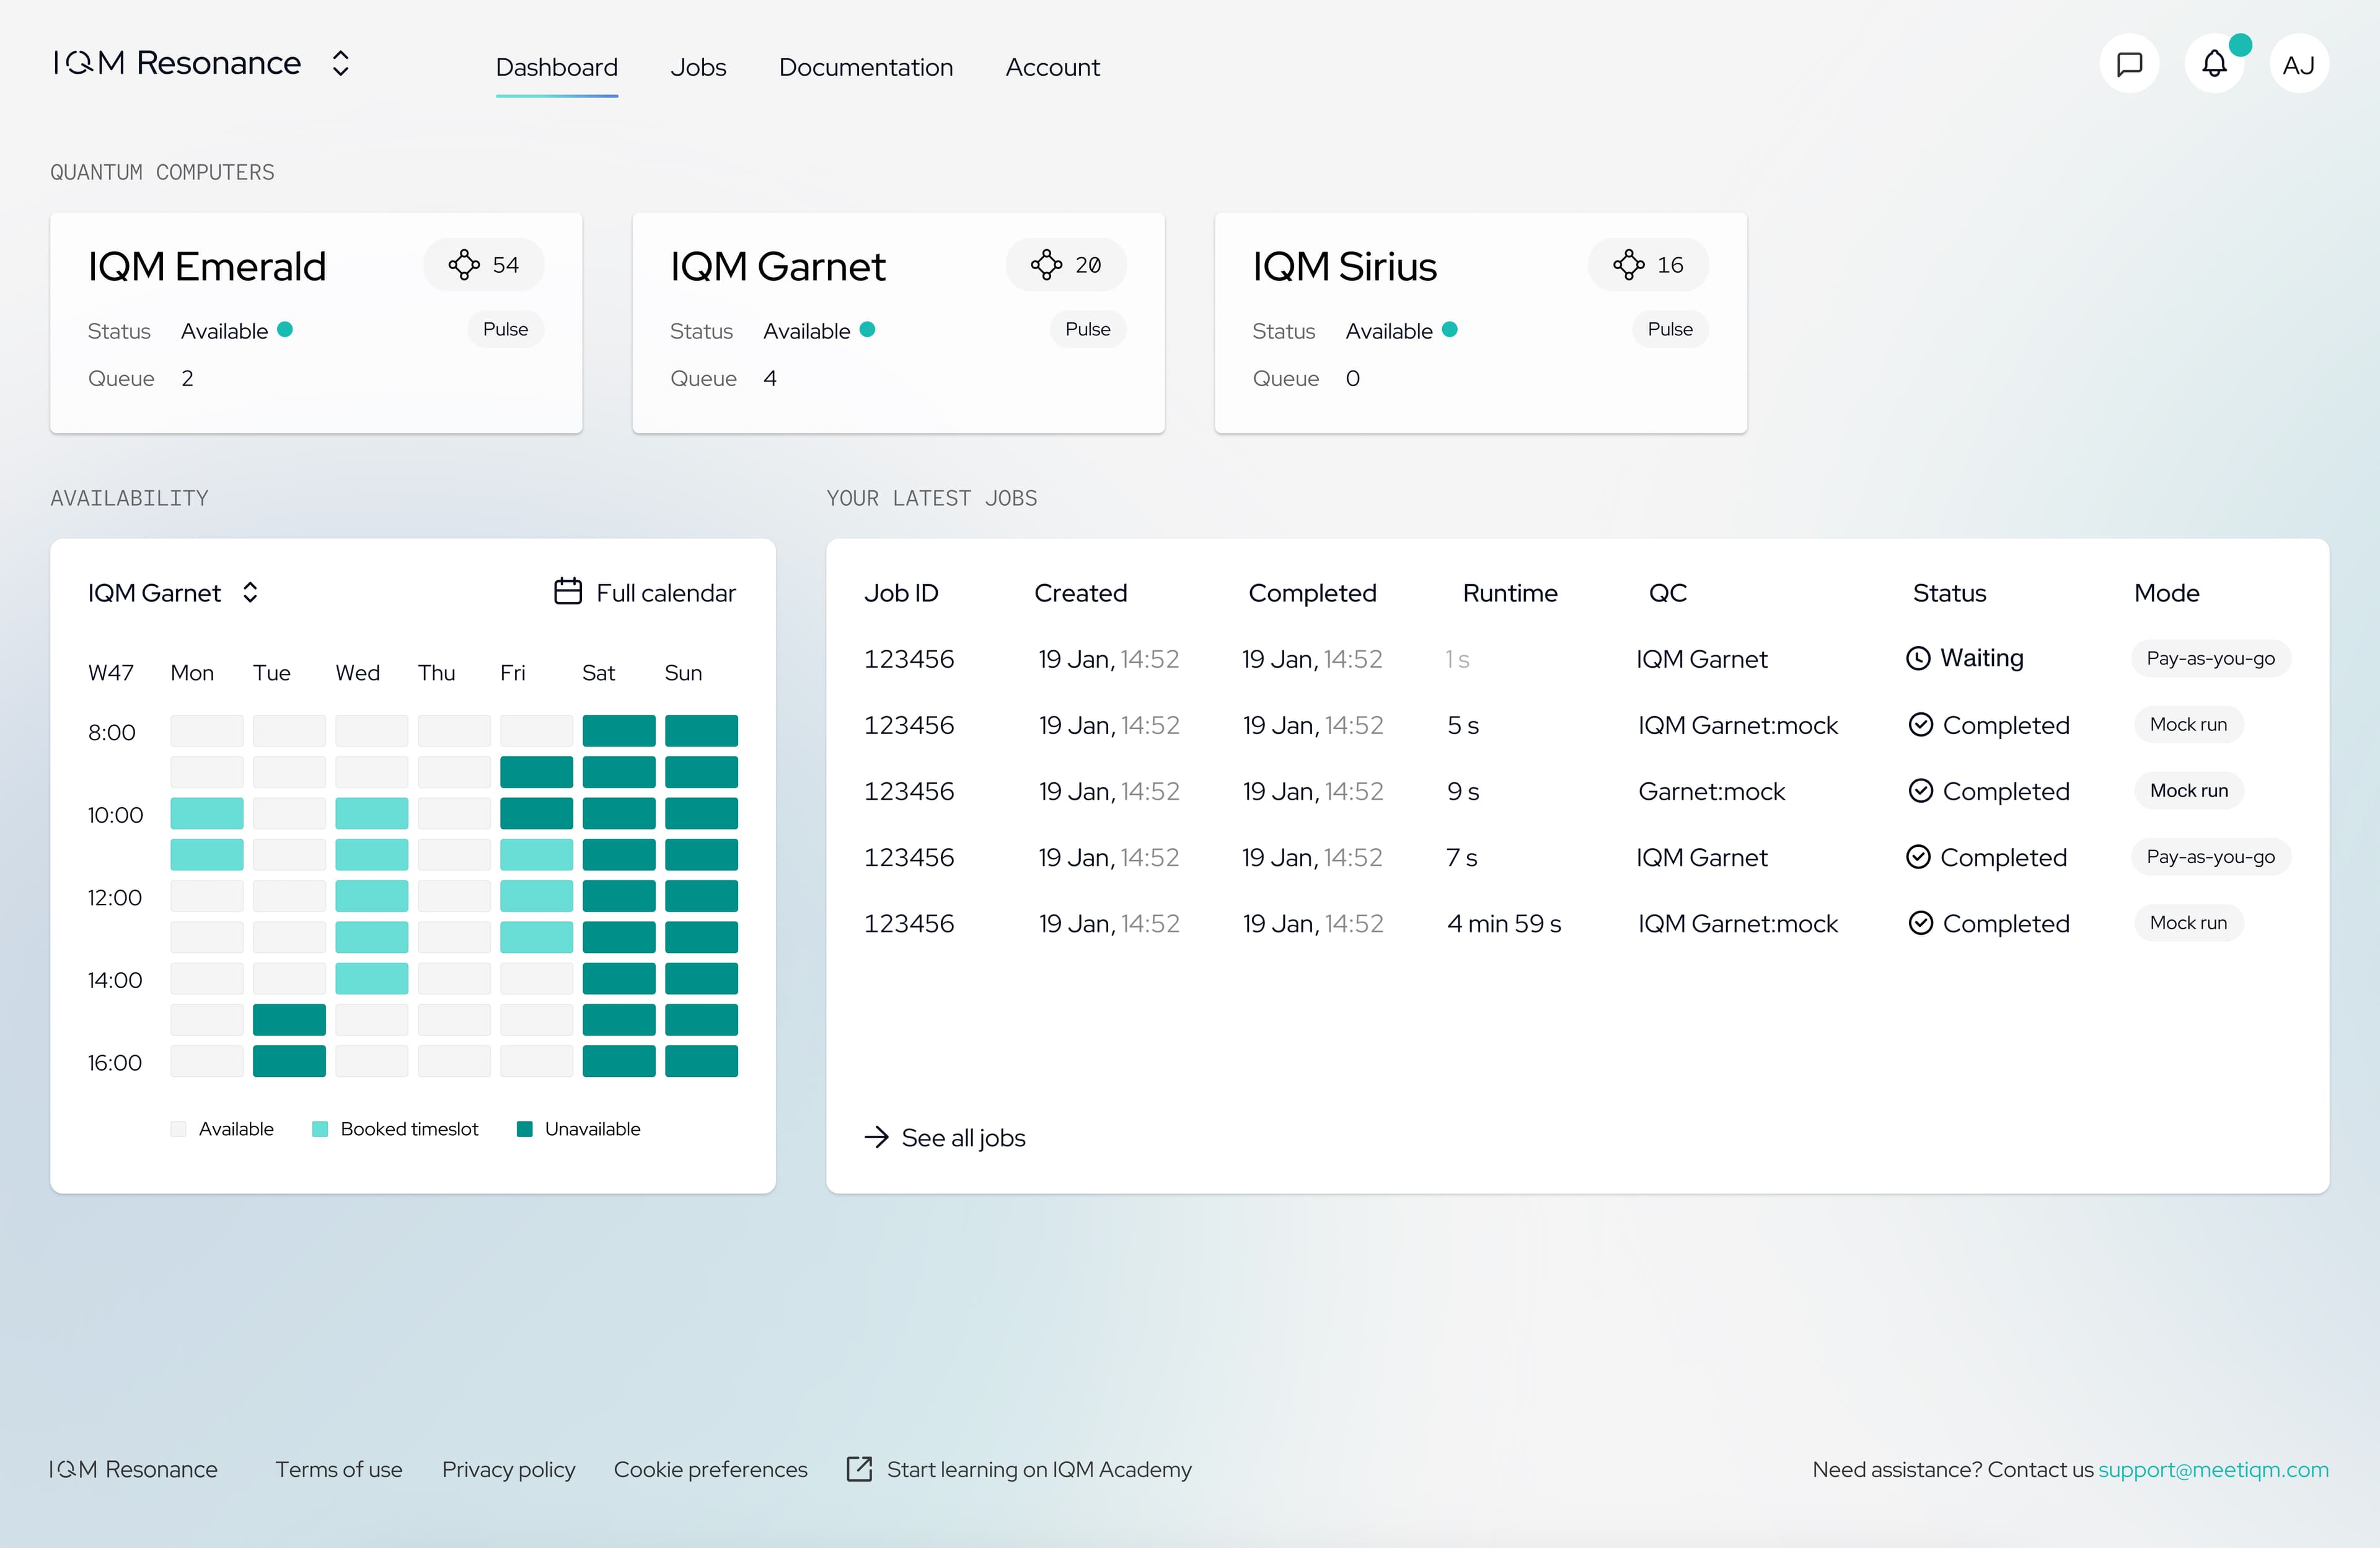Click the Pulse tag on IQM Sirius
The height and width of the screenshot is (1548, 2380).
1670,329
